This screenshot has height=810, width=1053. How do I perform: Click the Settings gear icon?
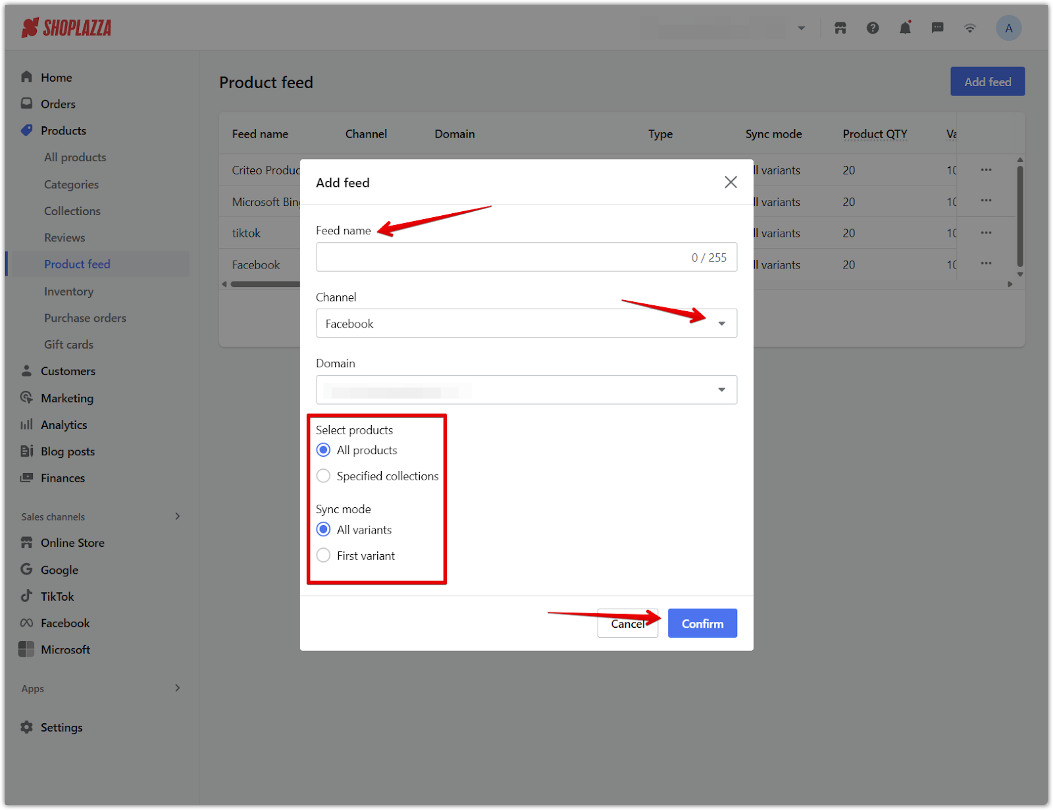coord(26,727)
